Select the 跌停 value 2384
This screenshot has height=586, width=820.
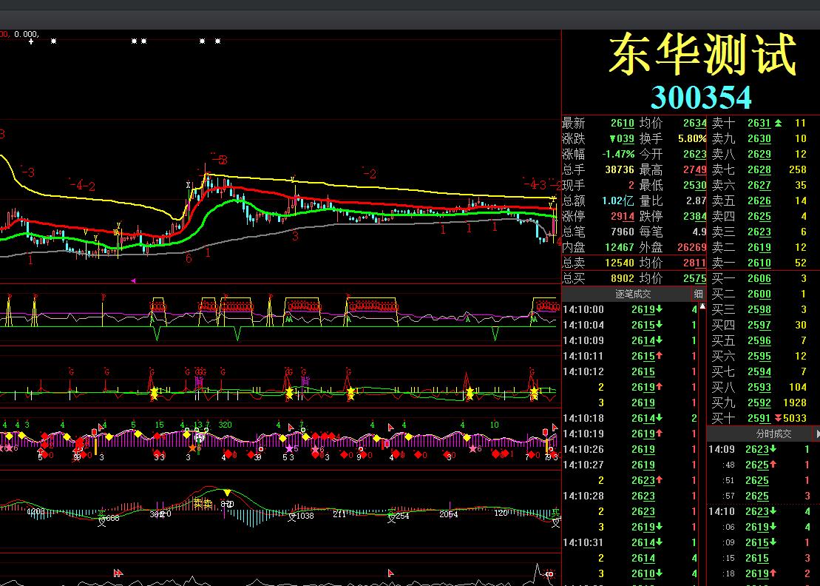[695, 216]
